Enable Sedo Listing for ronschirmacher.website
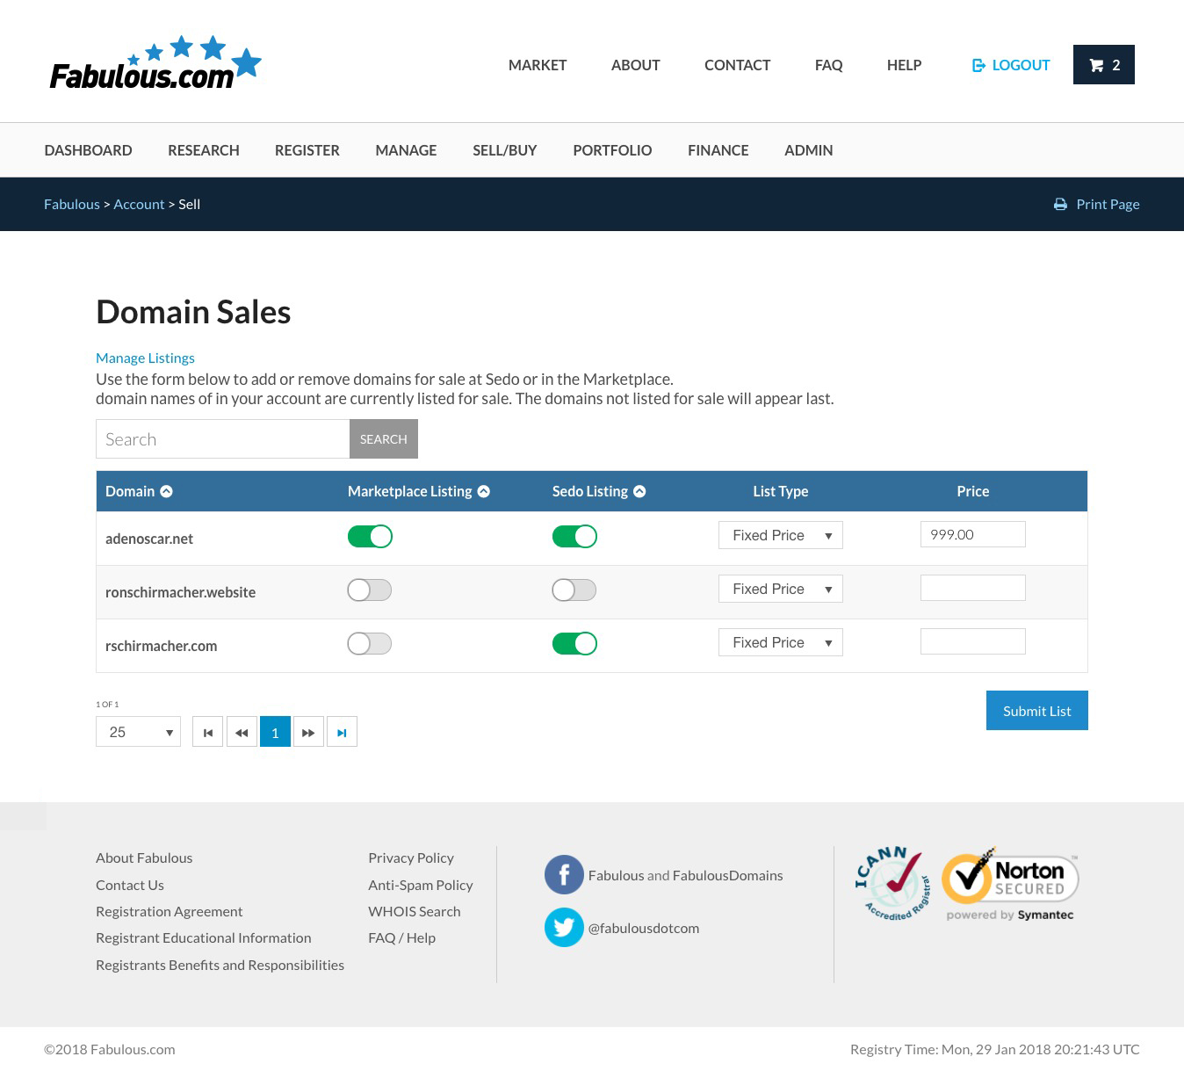The width and height of the screenshot is (1184, 1071). 574,590
